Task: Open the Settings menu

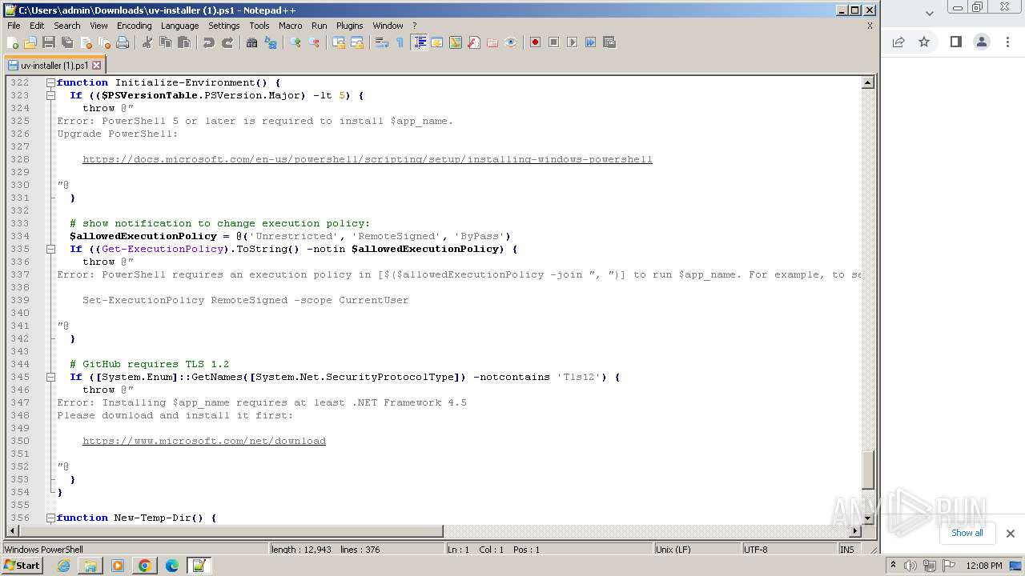Action: coord(223,26)
